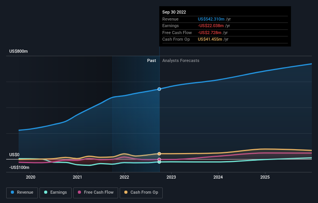This screenshot has height=203, width=318.
Task: Toggle the Free Cash Flow legend series
Action: click(x=96, y=193)
